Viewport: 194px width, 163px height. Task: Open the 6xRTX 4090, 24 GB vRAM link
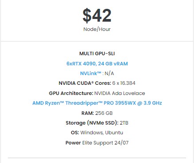(x=97, y=64)
